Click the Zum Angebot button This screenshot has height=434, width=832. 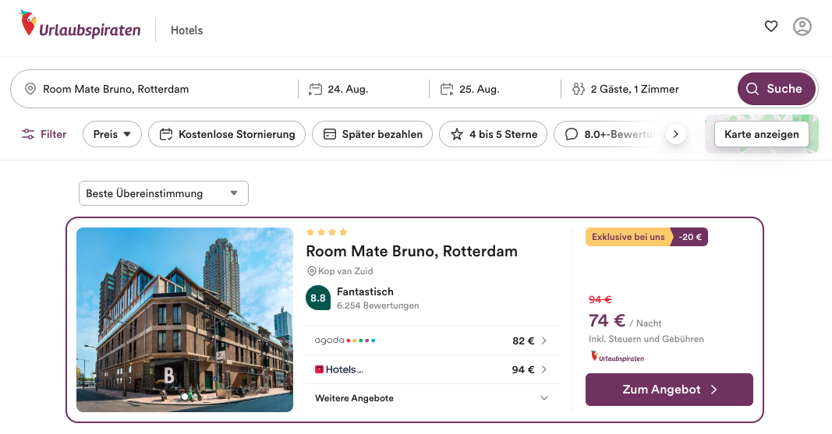tap(669, 390)
